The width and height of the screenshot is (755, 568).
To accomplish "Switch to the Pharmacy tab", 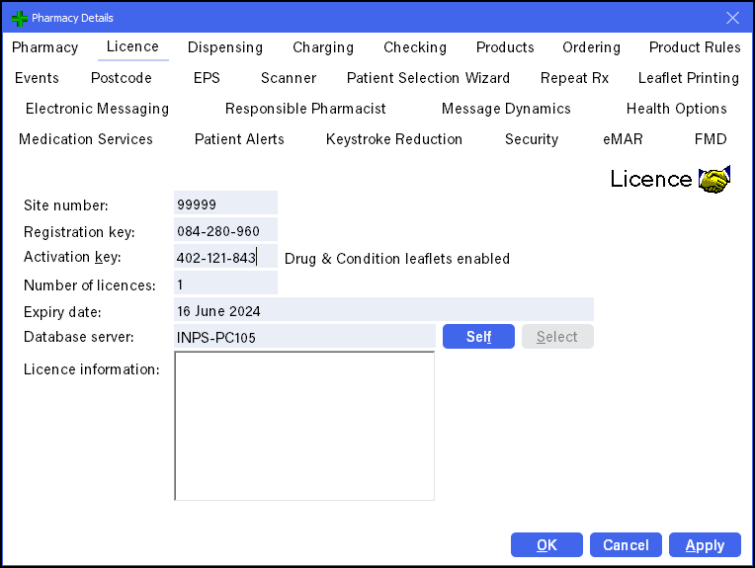I will 45,47.
